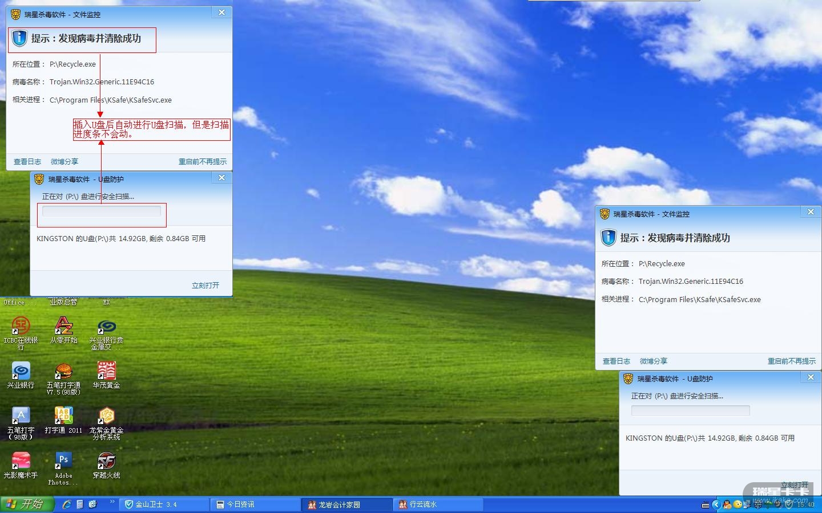The image size is (822, 513).
Task: Open the calculator icon in Quick Launch
Action: tap(80, 504)
